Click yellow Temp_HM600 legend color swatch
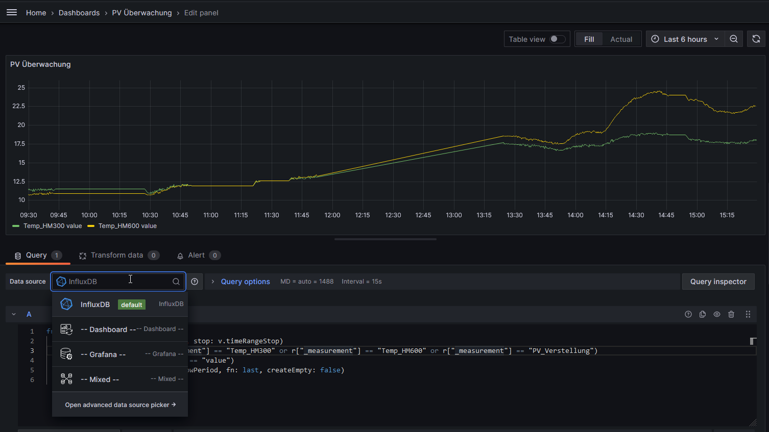 (91, 226)
